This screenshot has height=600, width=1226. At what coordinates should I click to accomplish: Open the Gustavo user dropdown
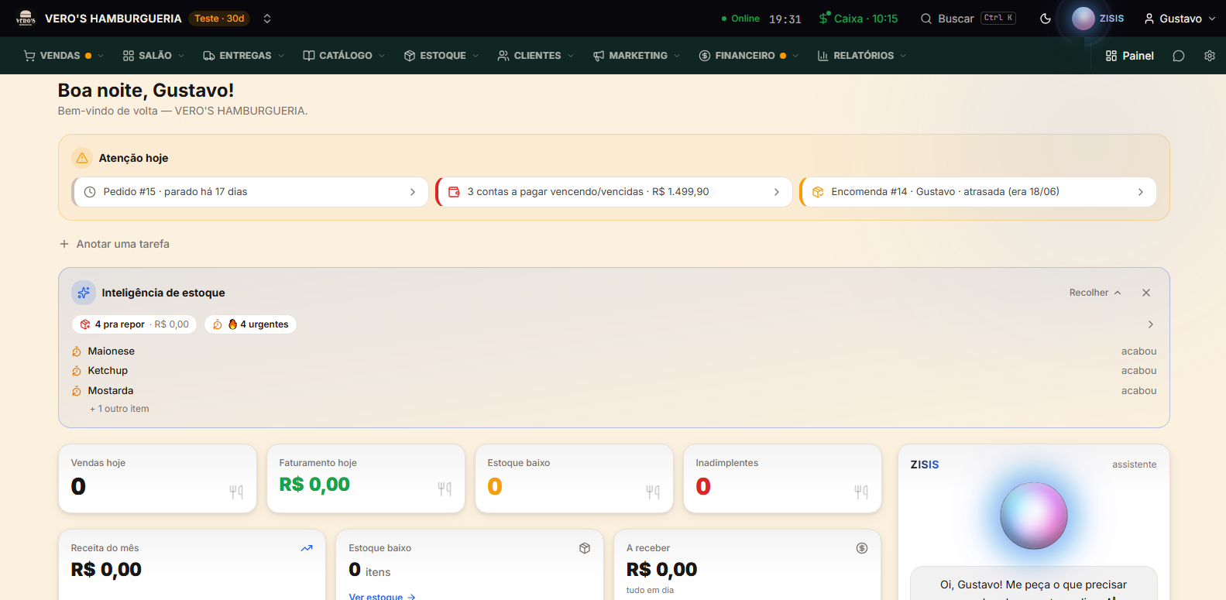click(1180, 19)
